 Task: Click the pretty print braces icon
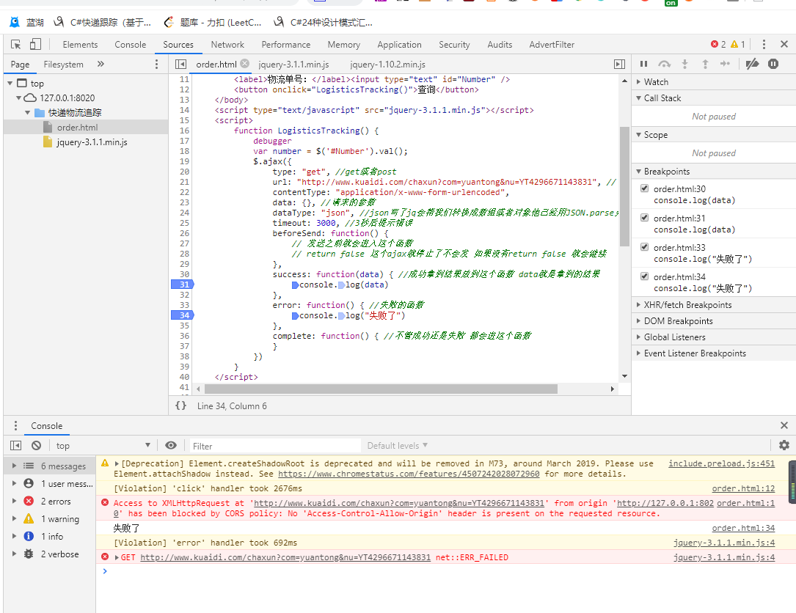coord(181,405)
